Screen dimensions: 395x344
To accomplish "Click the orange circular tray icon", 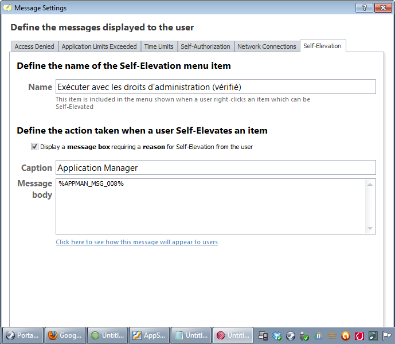I will 346,336.
